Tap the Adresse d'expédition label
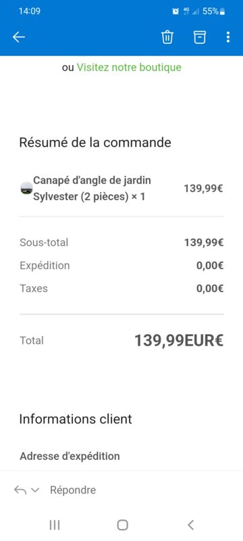This screenshot has height=541, width=243. pyautogui.click(x=70, y=456)
